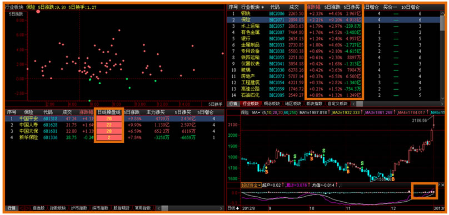This screenshot has width=449, height=215.
Task: Open the MA indicator dropdown
Action: pyautogui.click(x=256, y=113)
